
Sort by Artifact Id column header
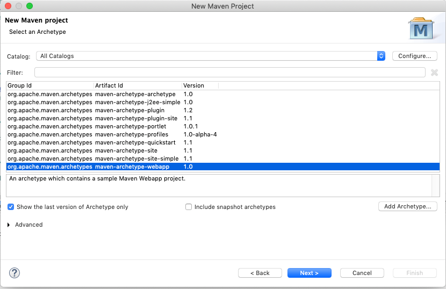click(138, 85)
